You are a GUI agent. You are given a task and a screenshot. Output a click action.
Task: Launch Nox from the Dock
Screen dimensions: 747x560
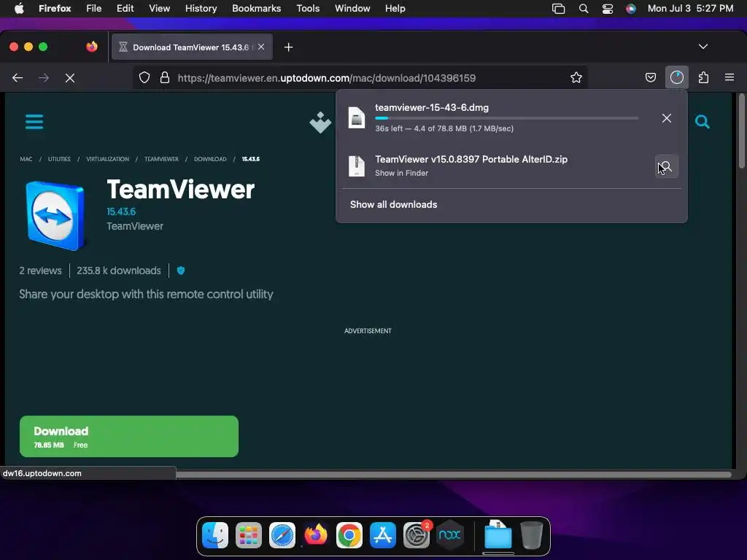pyautogui.click(x=450, y=535)
